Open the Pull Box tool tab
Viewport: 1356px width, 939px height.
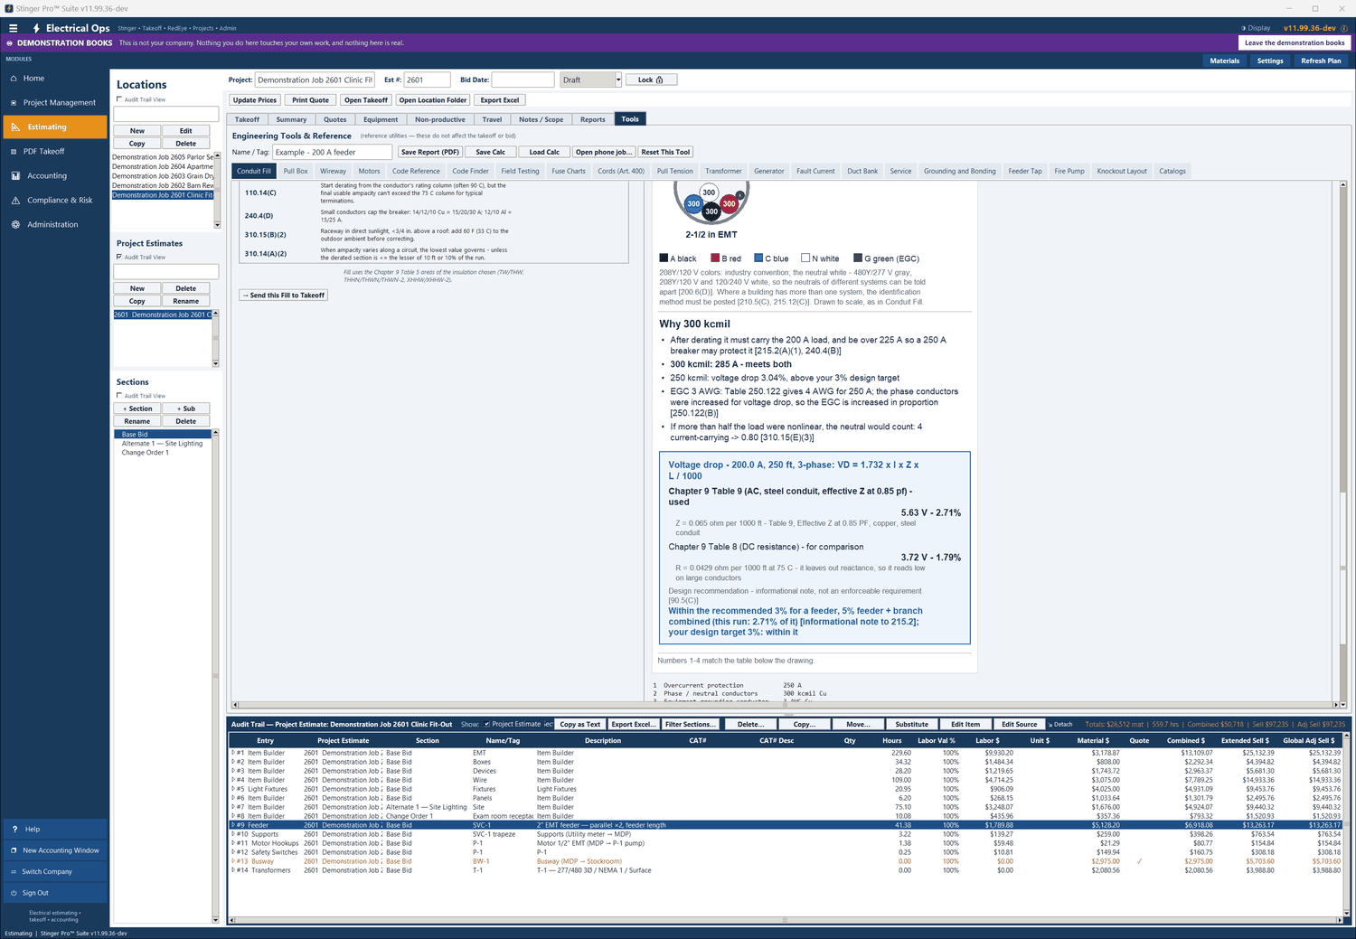coord(296,171)
